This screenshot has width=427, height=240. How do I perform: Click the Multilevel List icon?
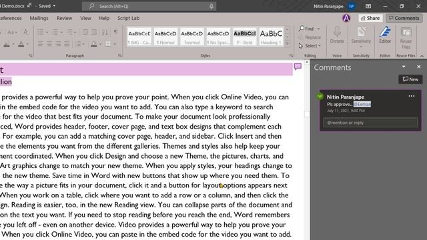pos(70,32)
